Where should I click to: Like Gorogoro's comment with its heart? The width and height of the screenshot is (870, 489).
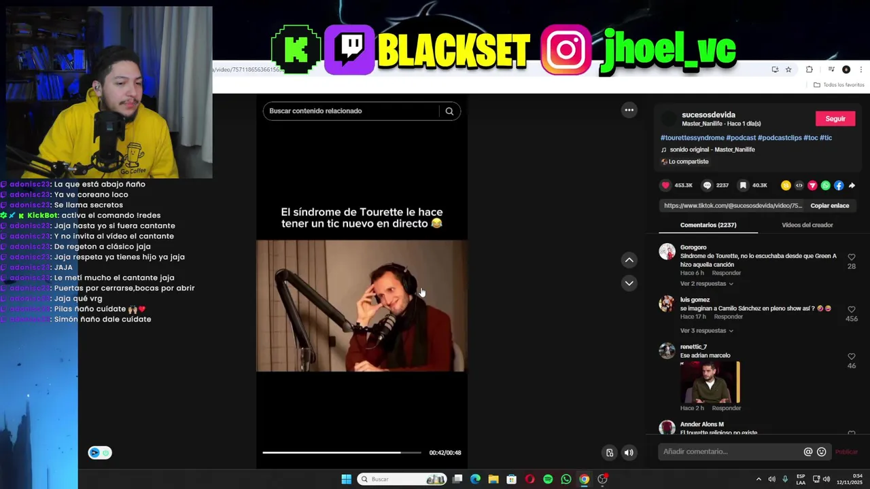pyautogui.click(x=852, y=257)
